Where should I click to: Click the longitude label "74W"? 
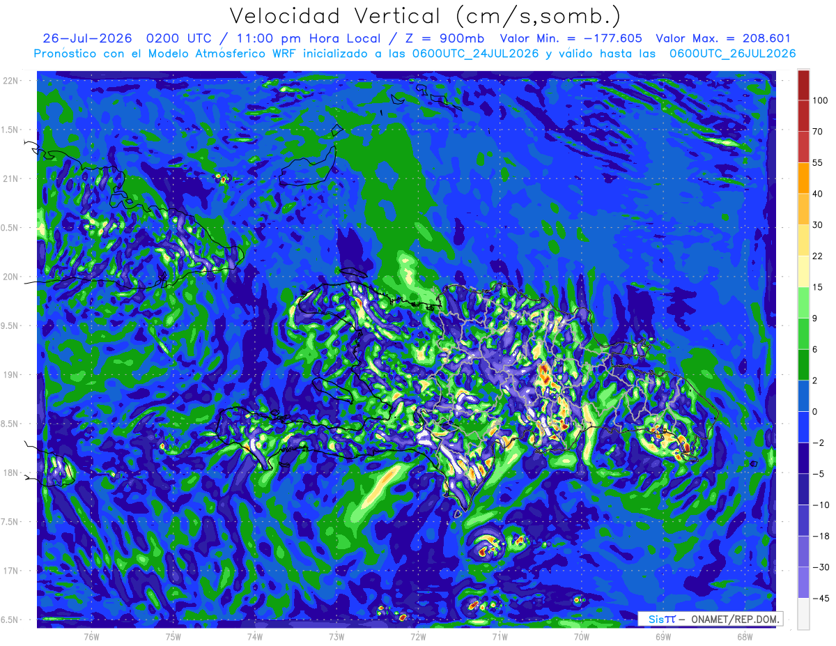coord(255,636)
